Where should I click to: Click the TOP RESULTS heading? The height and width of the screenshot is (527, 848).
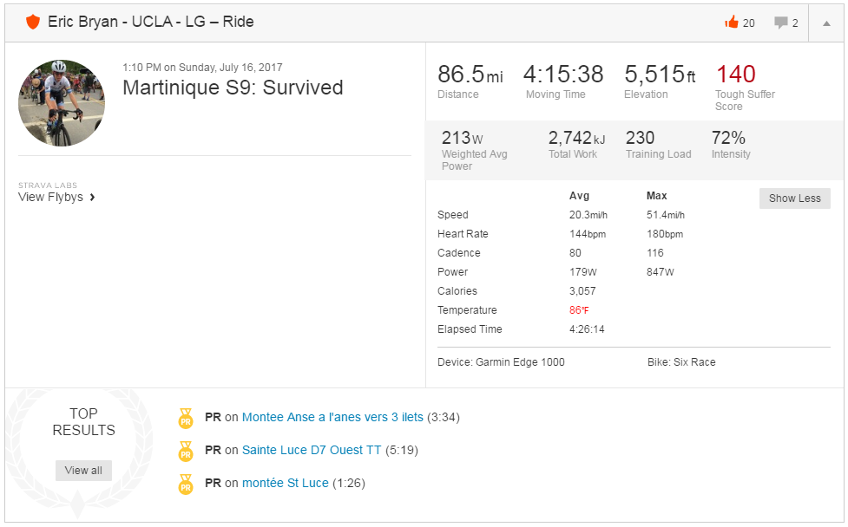pyautogui.click(x=84, y=422)
